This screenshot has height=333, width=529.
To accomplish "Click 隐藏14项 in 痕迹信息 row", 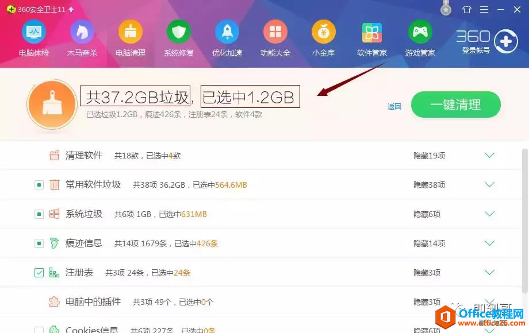I will (429, 243).
